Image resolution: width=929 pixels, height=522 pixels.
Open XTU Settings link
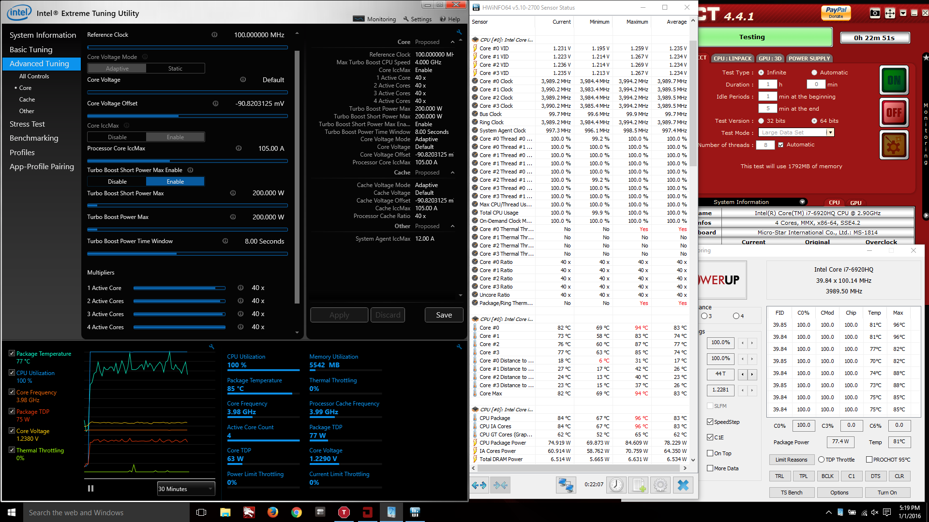click(x=417, y=19)
